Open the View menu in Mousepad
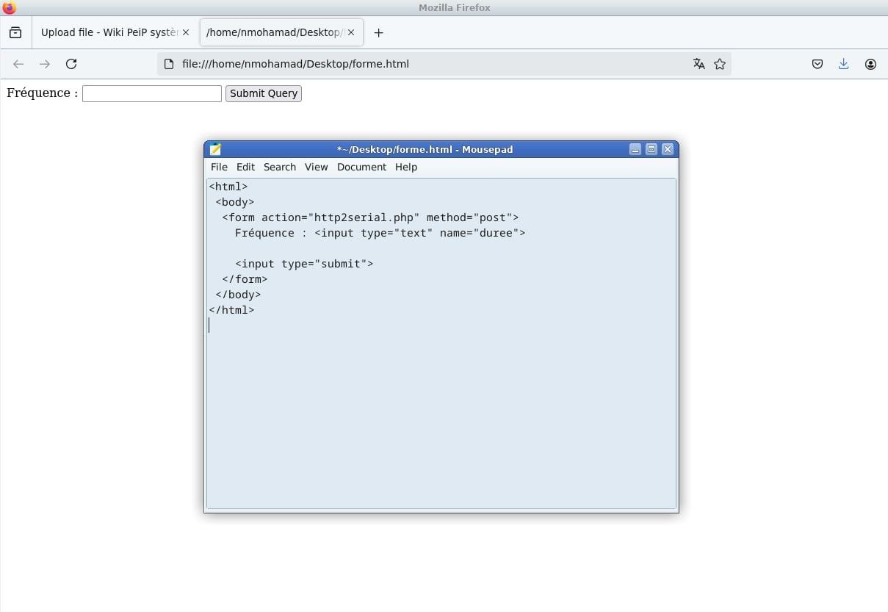Screen dimensions: 888x612 coord(316,167)
